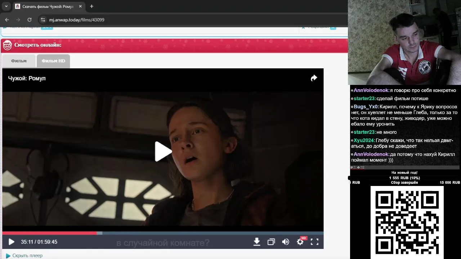Click the 35:11 / 01:59:45 time display
The height and width of the screenshot is (259, 461).
(x=39, y=242)
